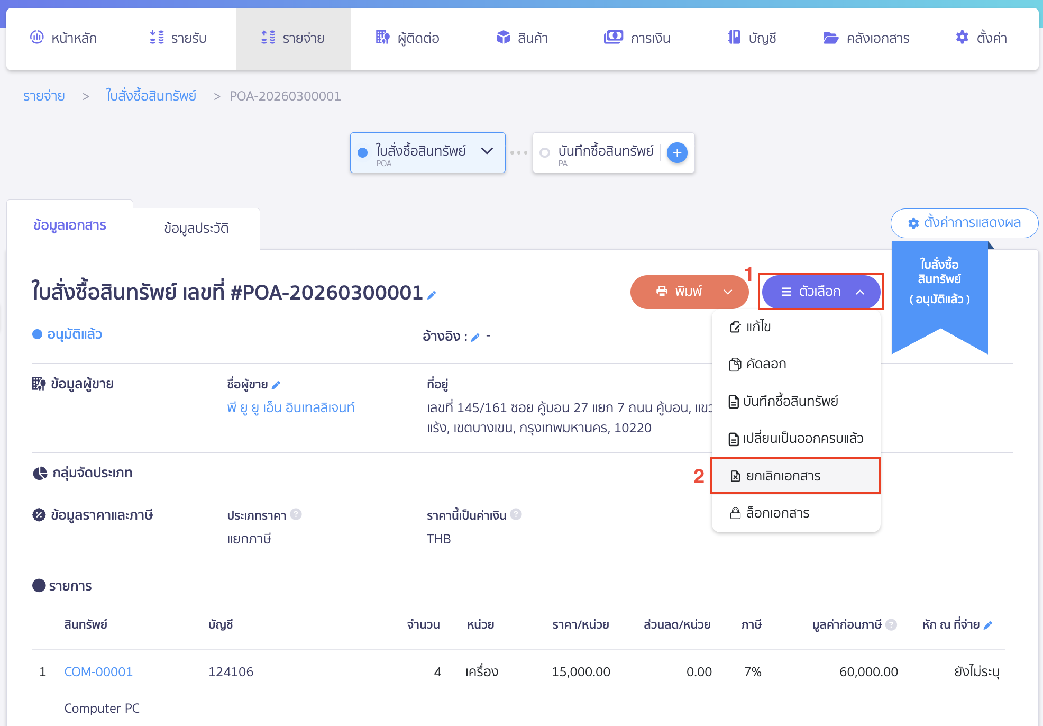Open the ตั้งค่าการแสดงผล display settings button

pos(964,223)
